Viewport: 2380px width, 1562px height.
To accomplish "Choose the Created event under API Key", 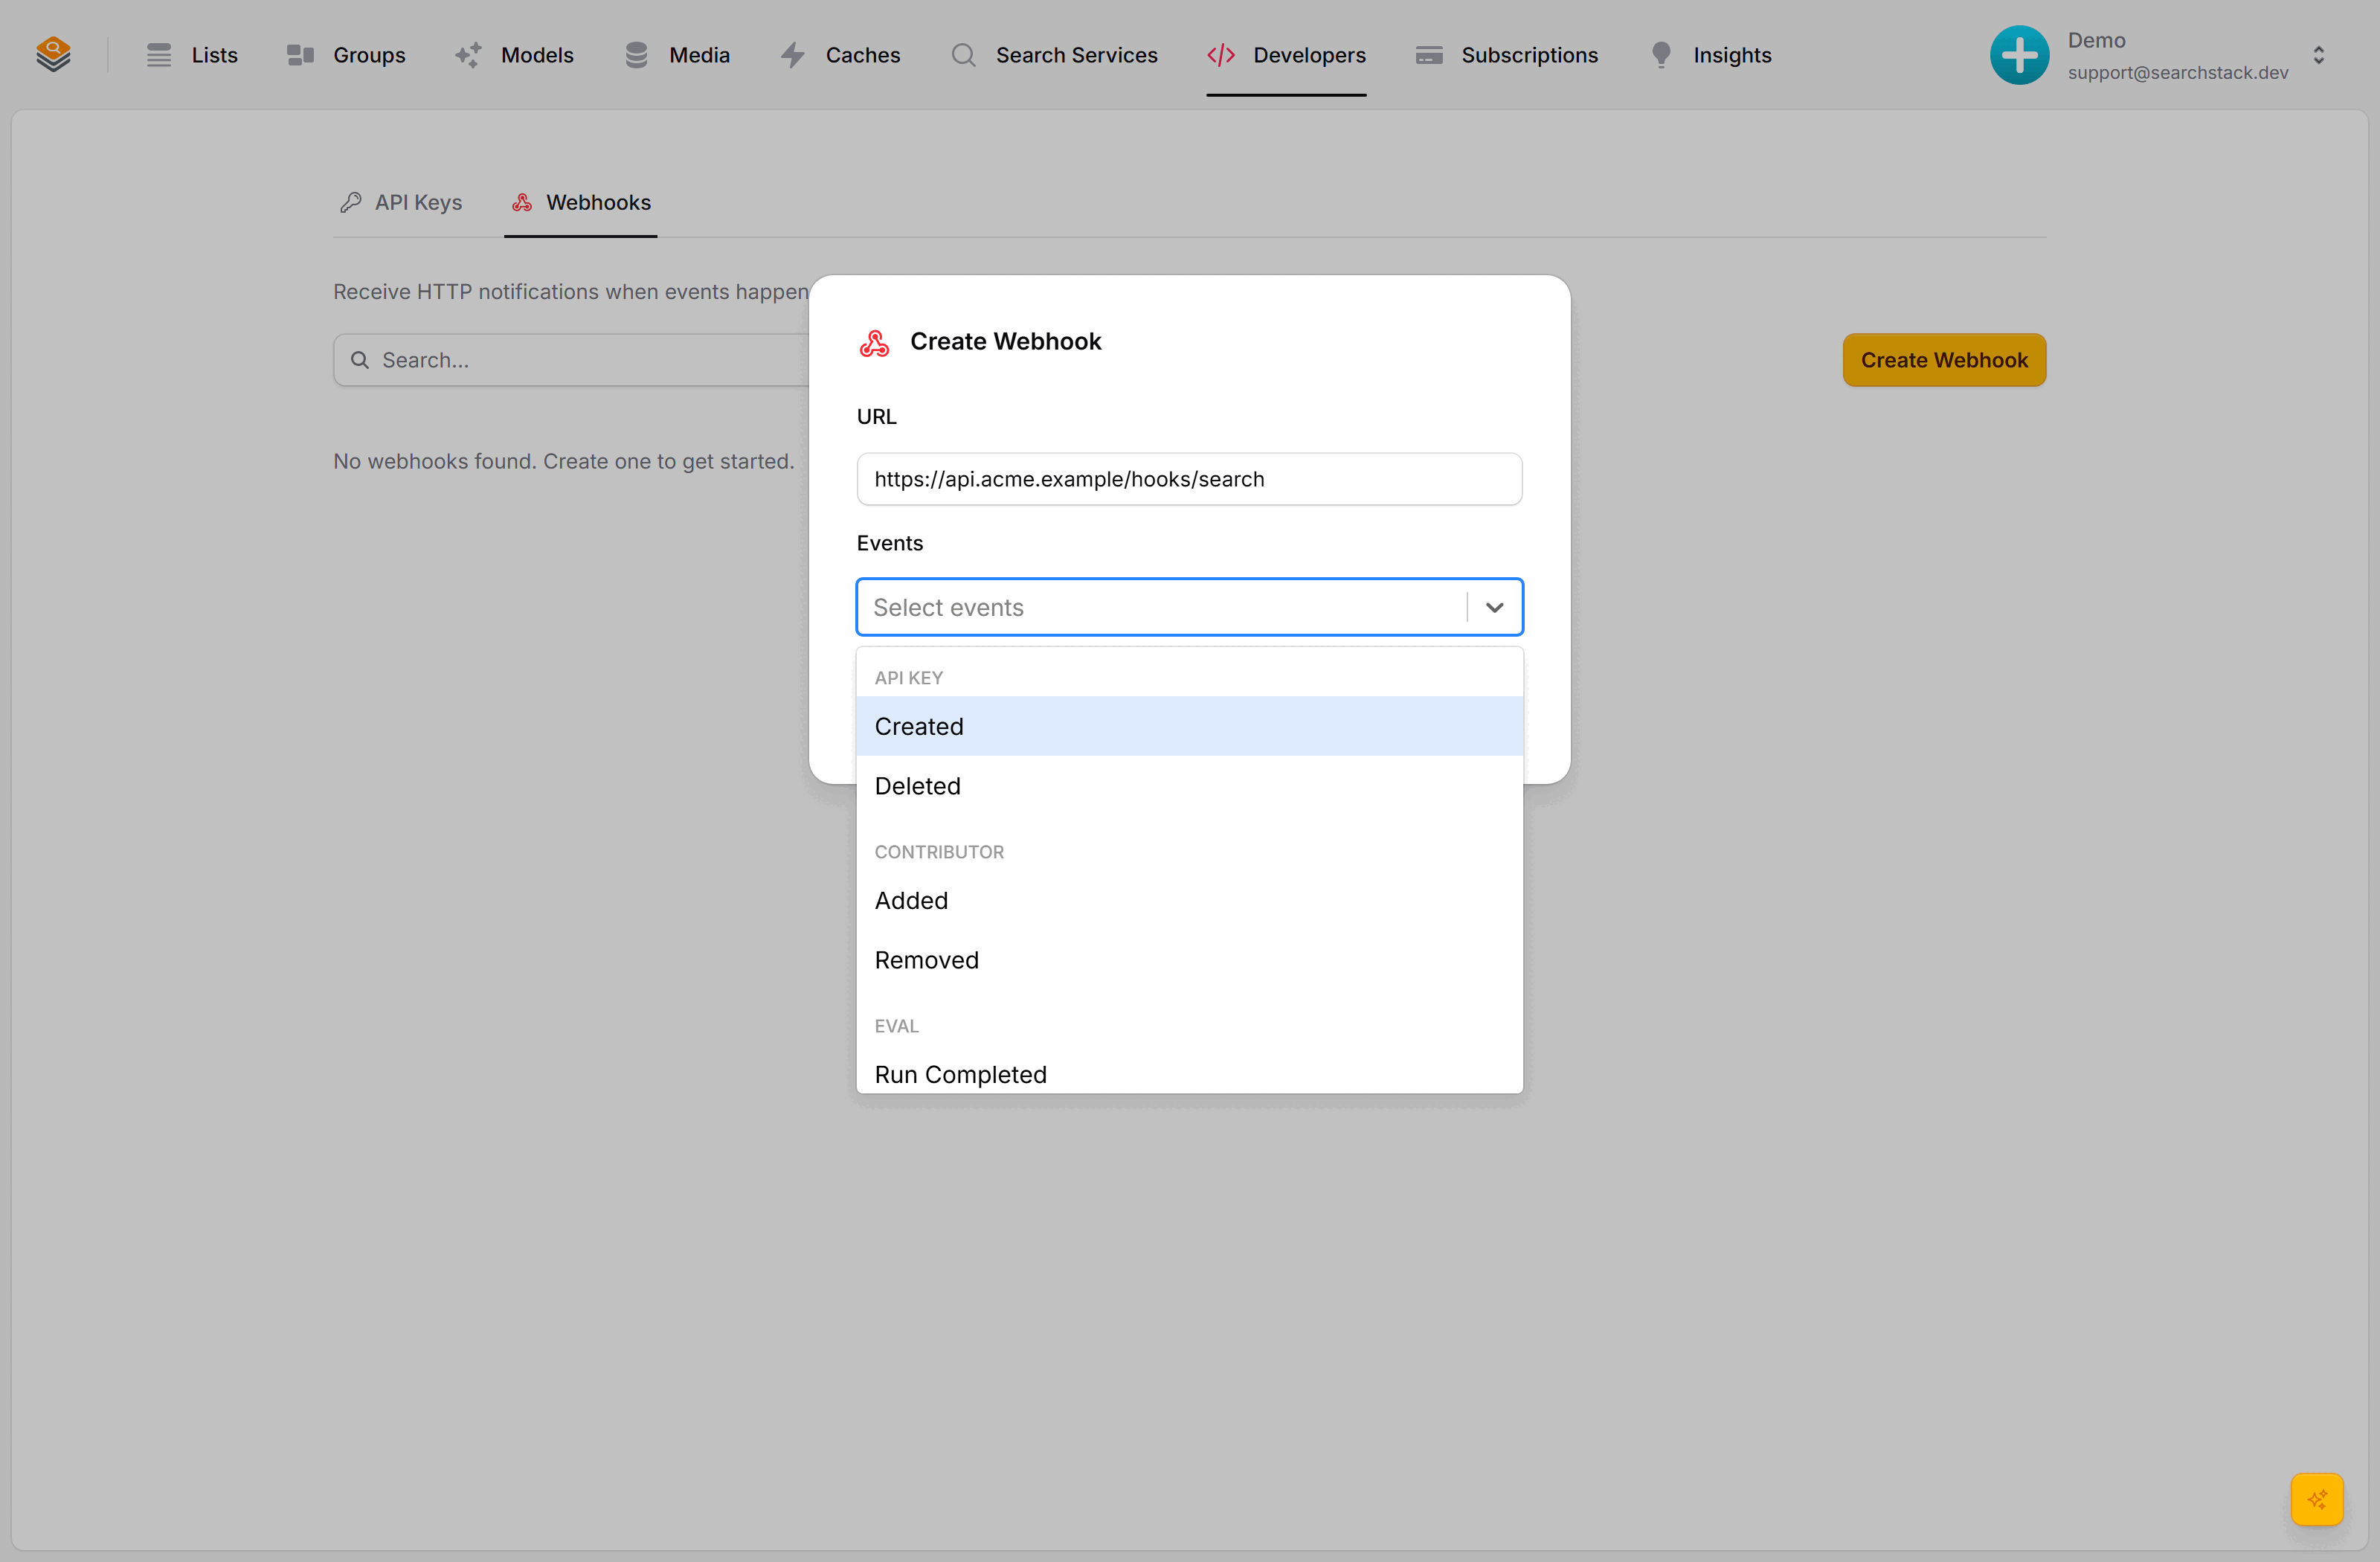I will [x=1189, y=726].
